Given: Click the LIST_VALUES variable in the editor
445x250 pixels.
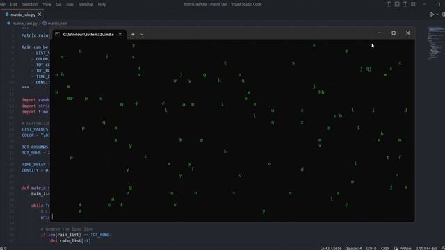Looking at the screenshot, I should click(35, 129).
